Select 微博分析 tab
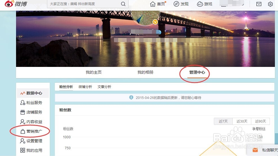The height and width of the screenshot is (156, 278). pos(85,87)
